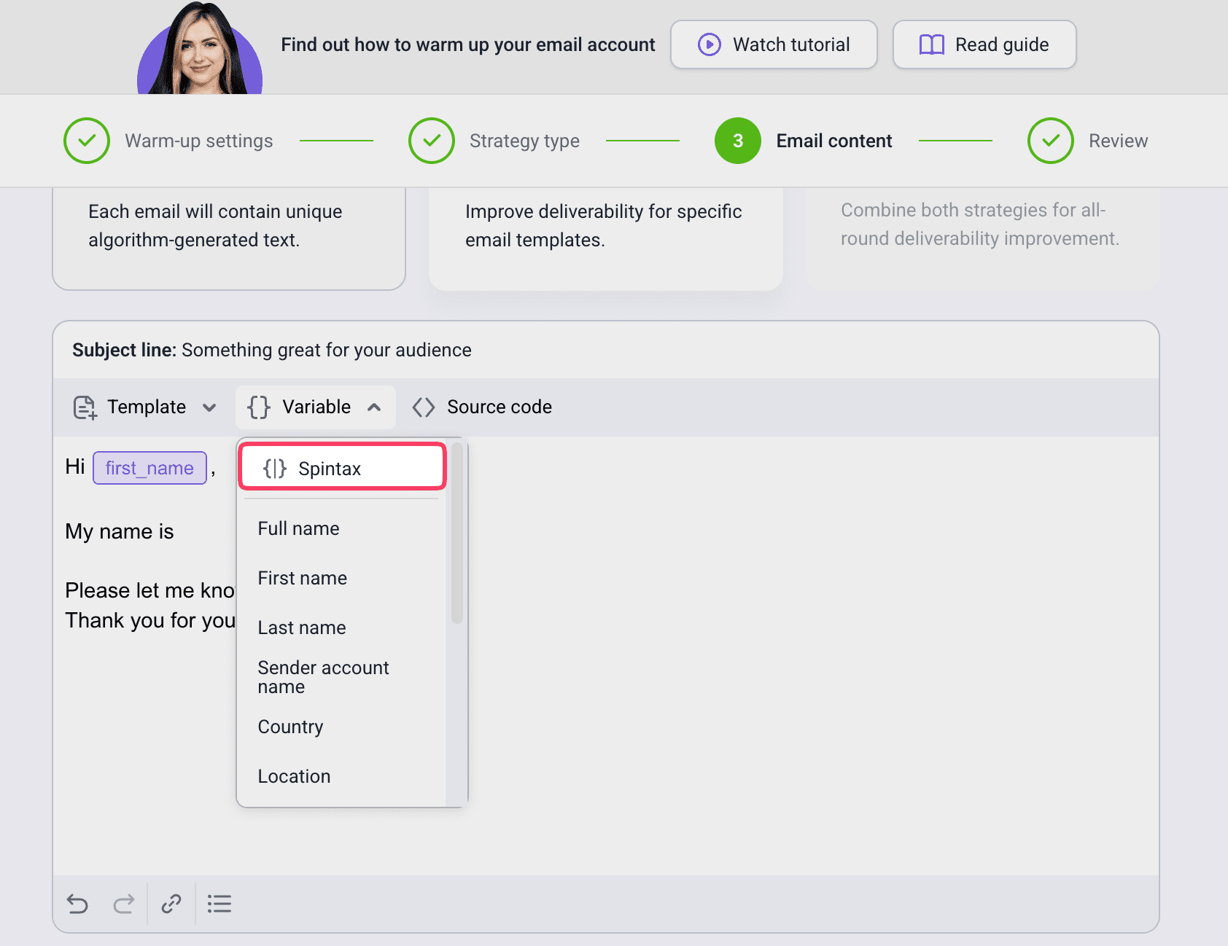Click the redo arrow icon
The width and height of the screenshot is (1228, 946).
point(124,904)
